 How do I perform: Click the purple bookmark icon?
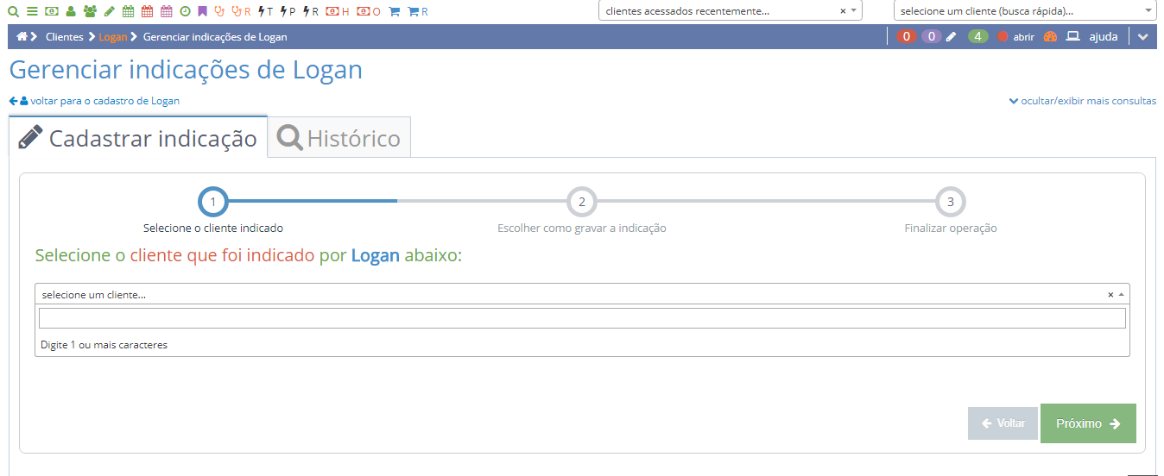(x=202, y=11)
